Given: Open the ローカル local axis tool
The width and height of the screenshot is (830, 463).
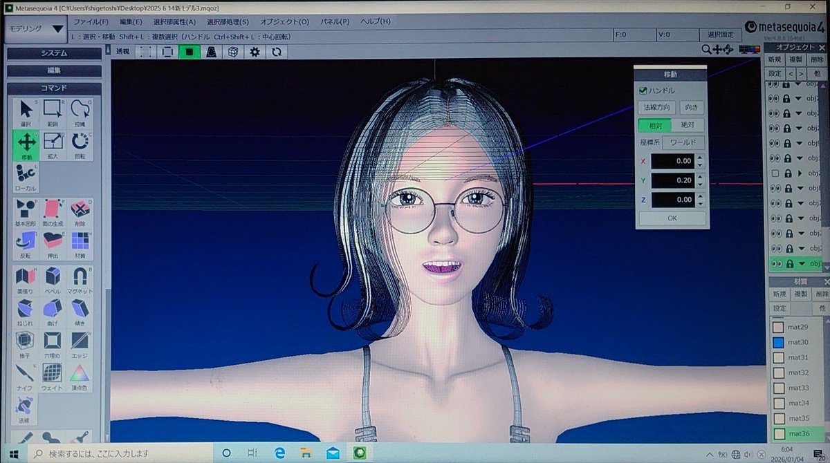Looking at the screenshot, I should [26, 178].
